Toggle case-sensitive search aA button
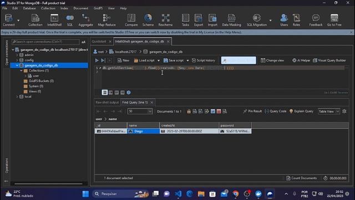355x200 pixels. [x=84, y=42]
